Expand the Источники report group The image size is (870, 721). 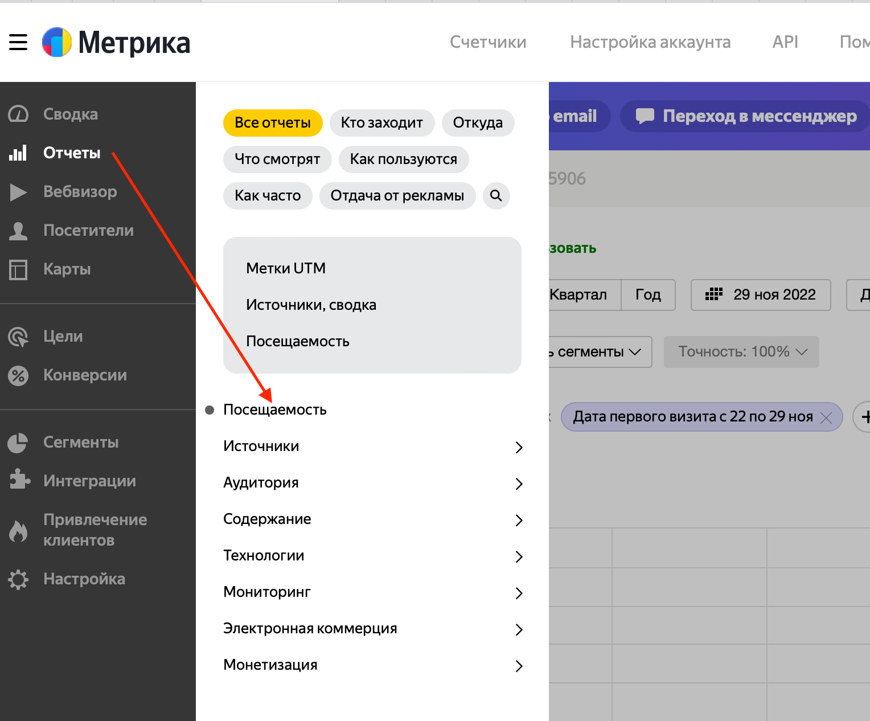[261, 446]
